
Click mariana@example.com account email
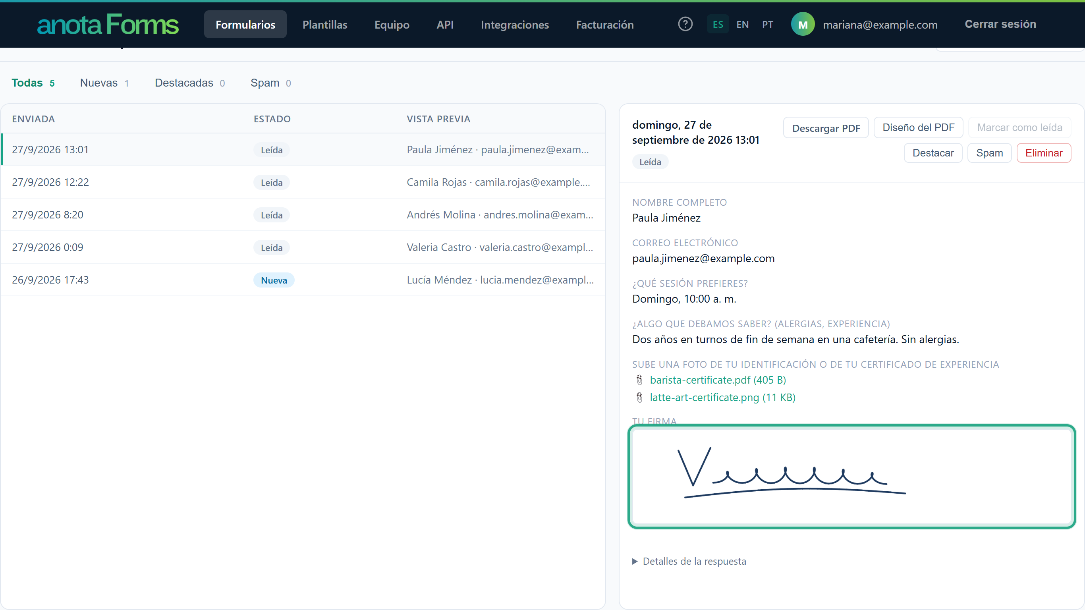(880, 25)
